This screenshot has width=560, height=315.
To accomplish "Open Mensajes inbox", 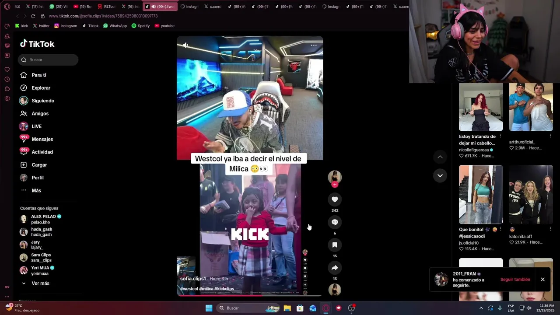I will click(x=37, y=139).
